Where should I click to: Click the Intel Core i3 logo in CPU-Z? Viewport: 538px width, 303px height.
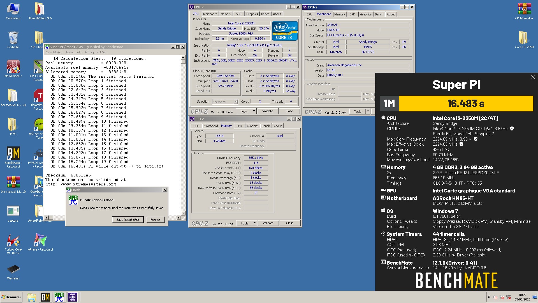pyautogui.click(x=284, y=31)
